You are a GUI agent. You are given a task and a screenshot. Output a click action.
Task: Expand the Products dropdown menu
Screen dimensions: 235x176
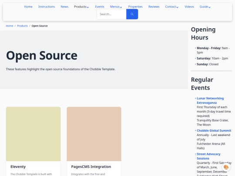coord(81,7)
